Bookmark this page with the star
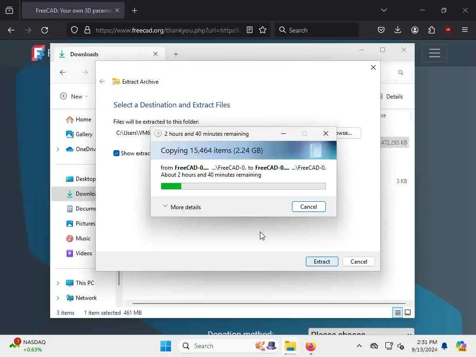Viewport: 476px width, 357px height. [x=263, y=30]
